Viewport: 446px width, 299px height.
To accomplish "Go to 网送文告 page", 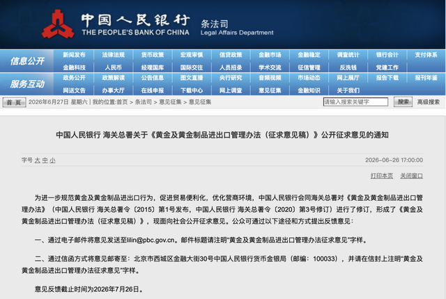I will click(x=74, y=90).
